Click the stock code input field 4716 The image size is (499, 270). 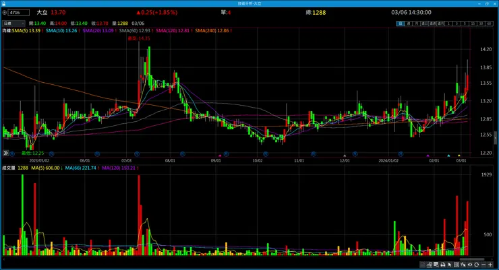click(19, 12)
